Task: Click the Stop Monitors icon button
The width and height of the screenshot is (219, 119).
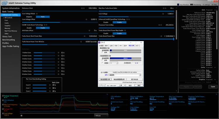Action: coord(178,5)
